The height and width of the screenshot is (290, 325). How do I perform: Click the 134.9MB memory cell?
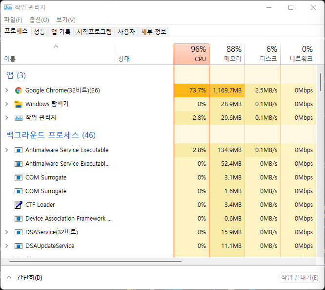tap(227, 150)
